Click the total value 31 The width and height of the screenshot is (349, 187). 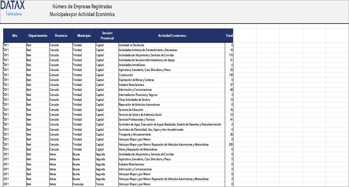229,60
